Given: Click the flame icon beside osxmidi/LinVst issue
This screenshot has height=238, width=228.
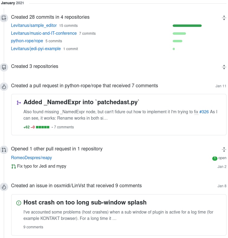Looking at the screenshot, I should coord(4,187).
